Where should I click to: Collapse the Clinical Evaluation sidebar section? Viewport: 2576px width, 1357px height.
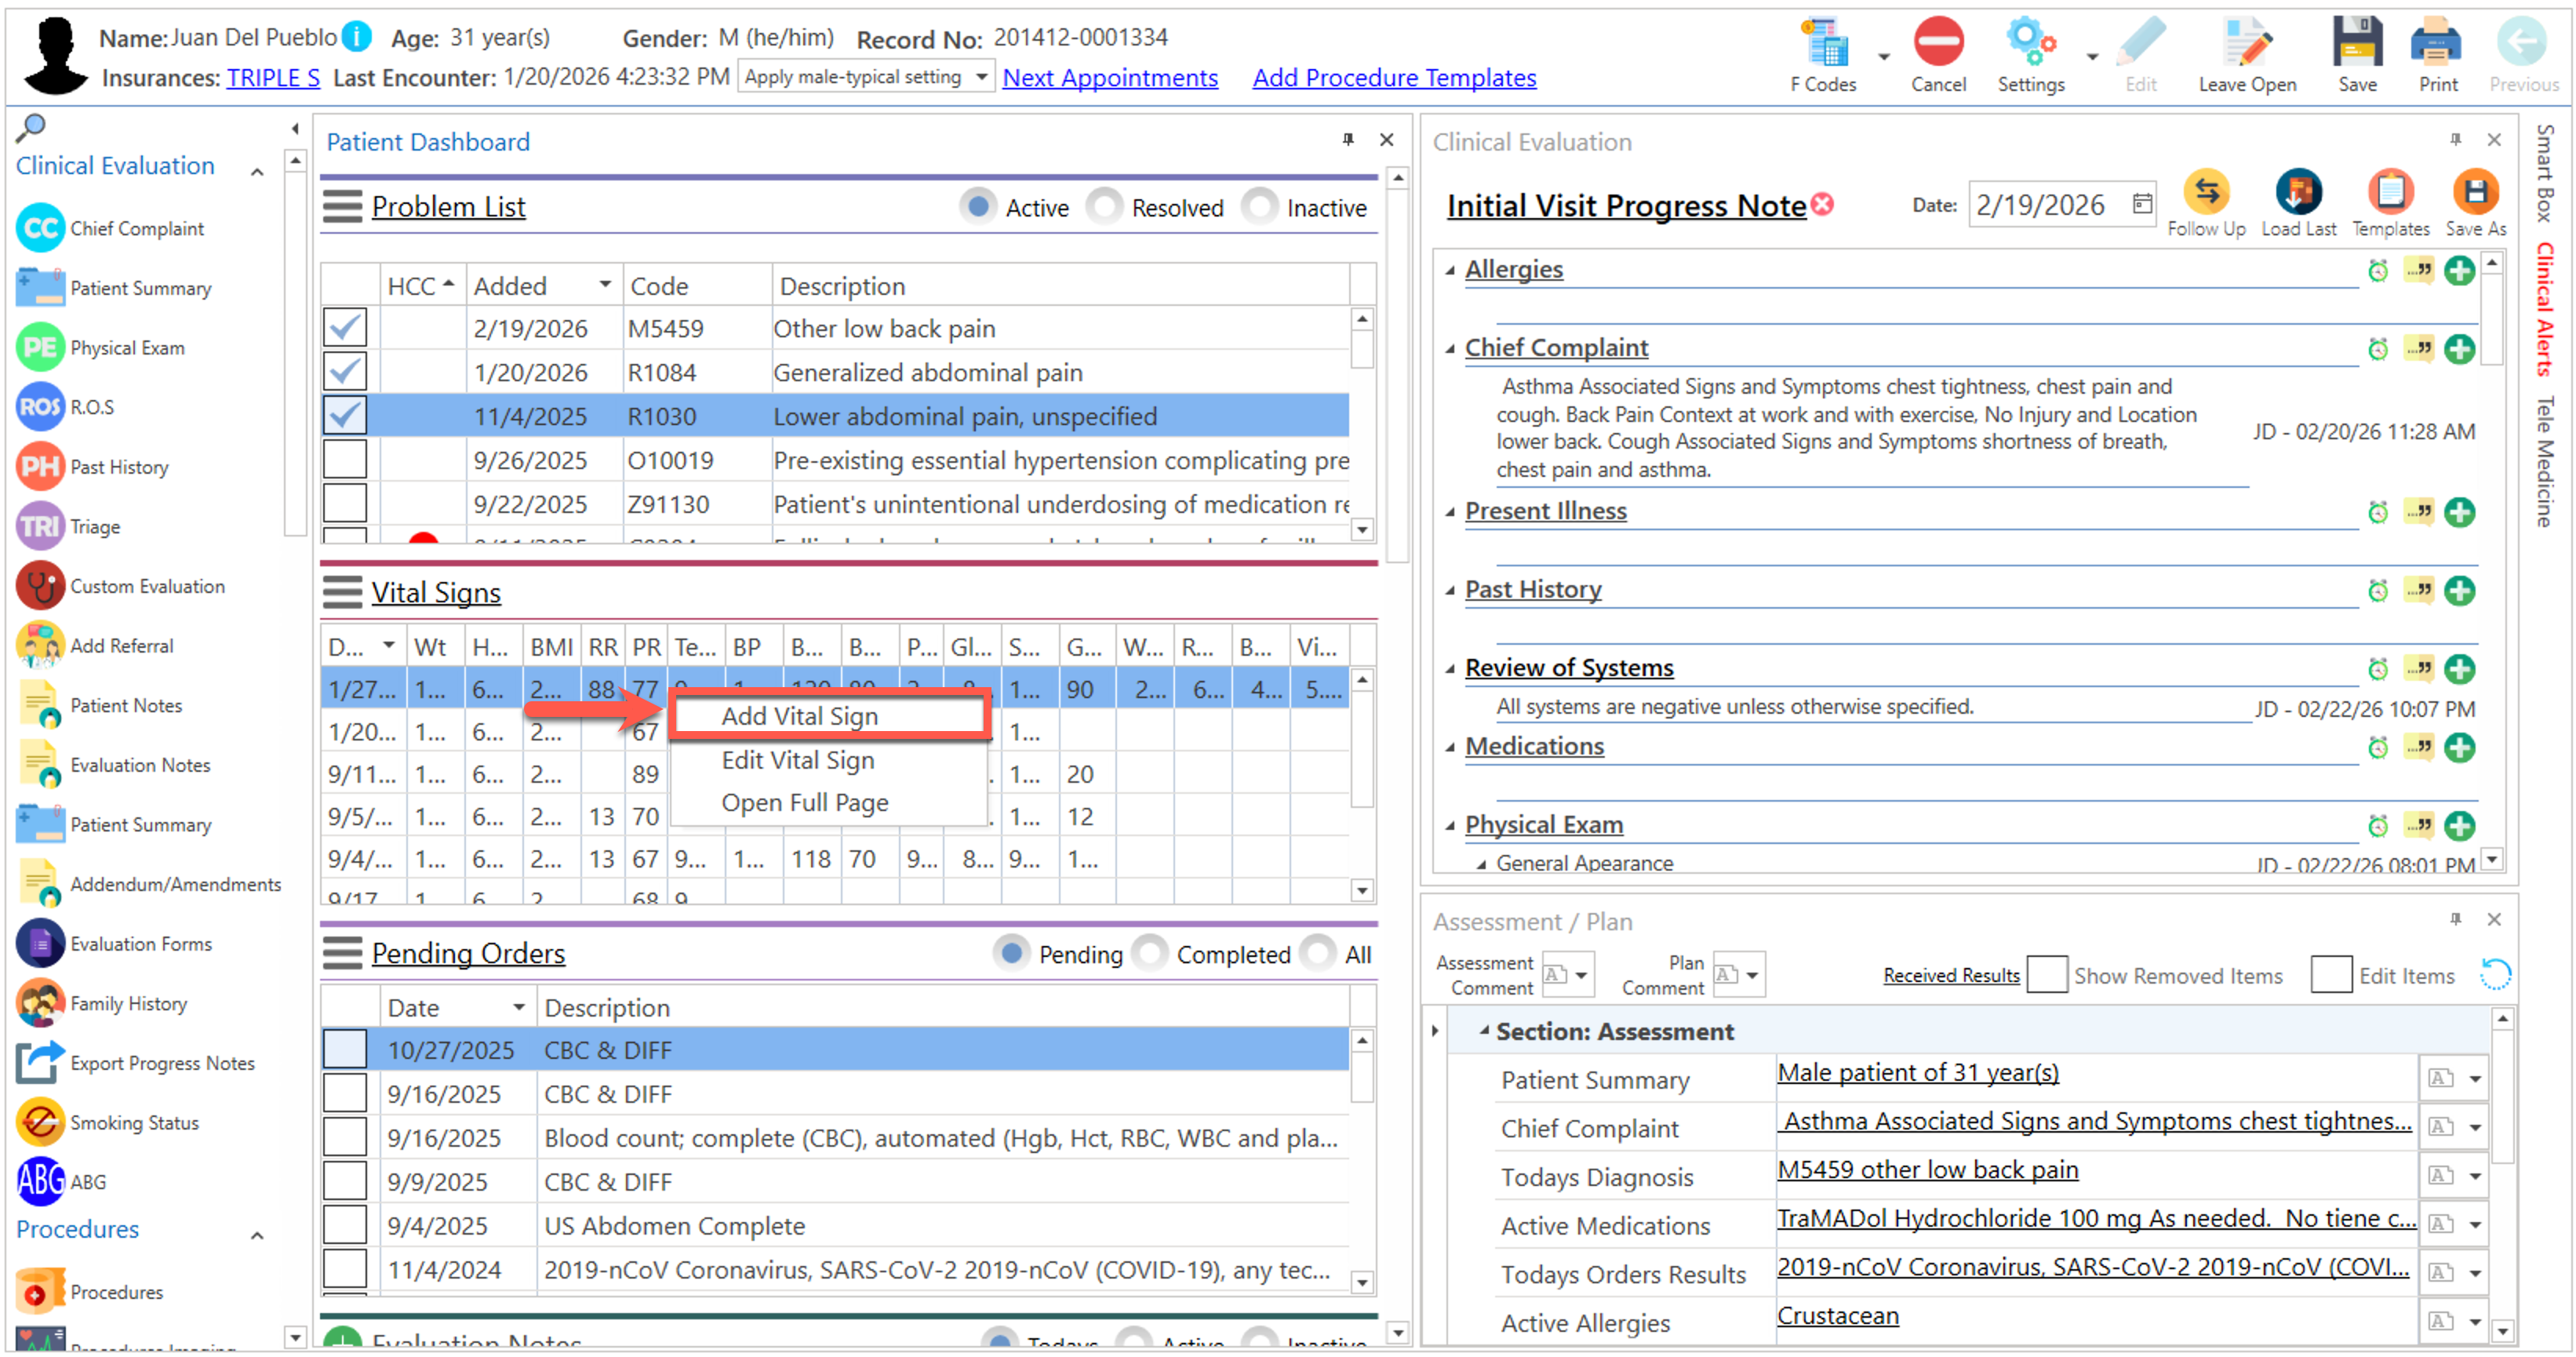point(257,172)
